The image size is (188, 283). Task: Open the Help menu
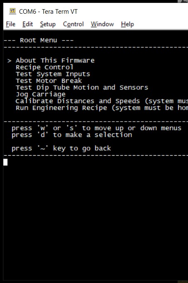(127, 24)
